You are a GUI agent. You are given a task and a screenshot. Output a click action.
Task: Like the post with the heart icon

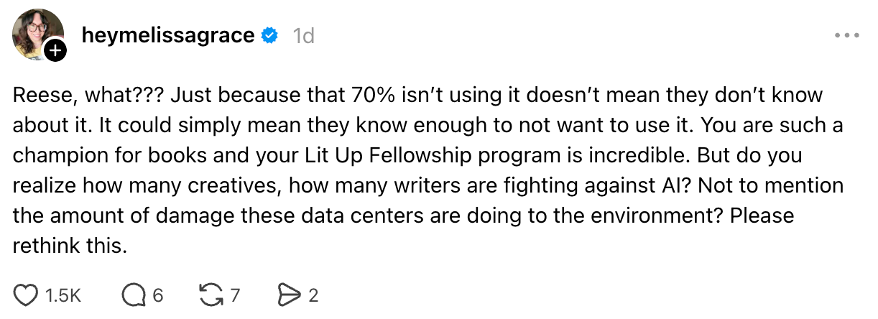26,295
